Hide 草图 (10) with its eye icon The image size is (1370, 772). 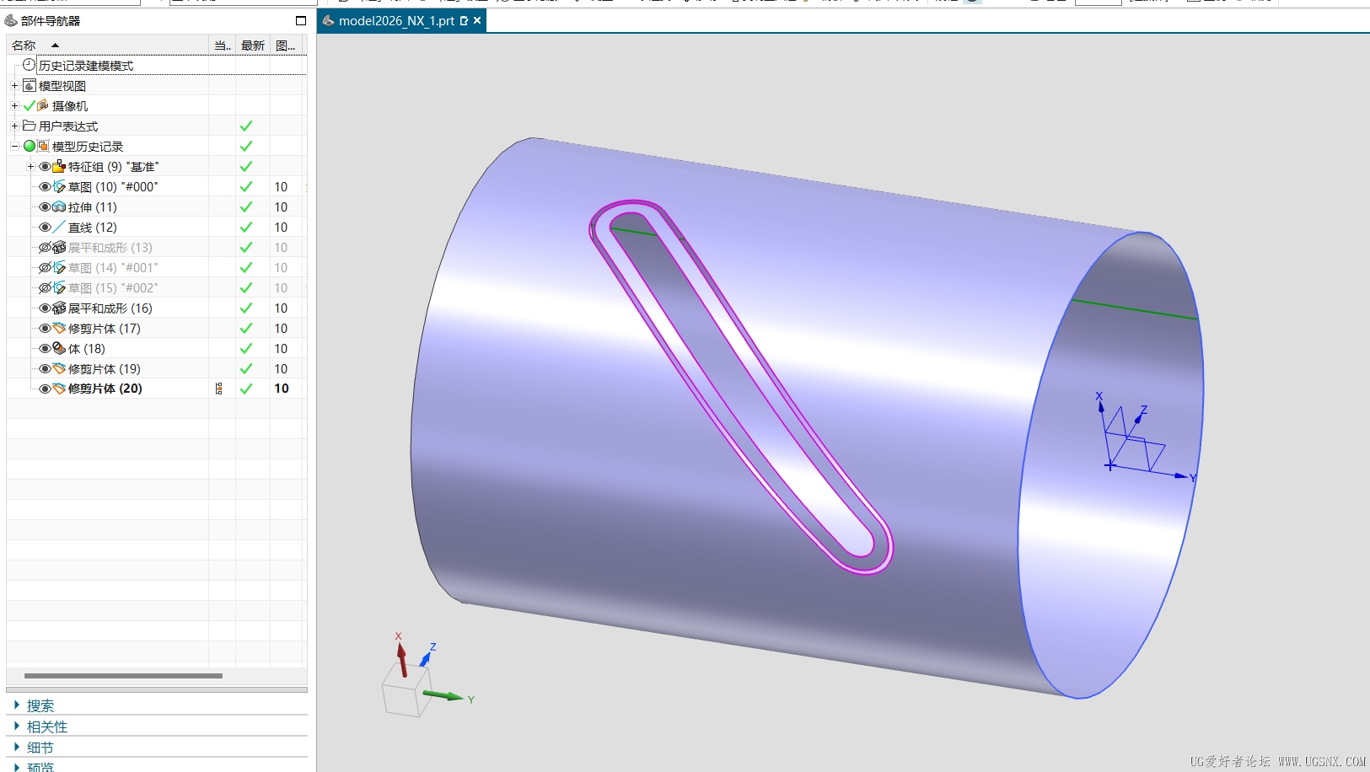coord(45,186)
